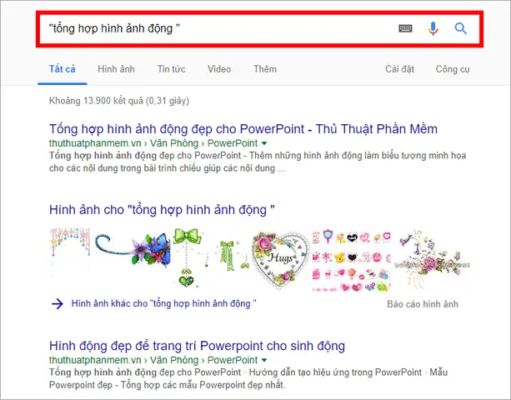
Task: Open the 'Thêm' menu
Action: (265, 69)
